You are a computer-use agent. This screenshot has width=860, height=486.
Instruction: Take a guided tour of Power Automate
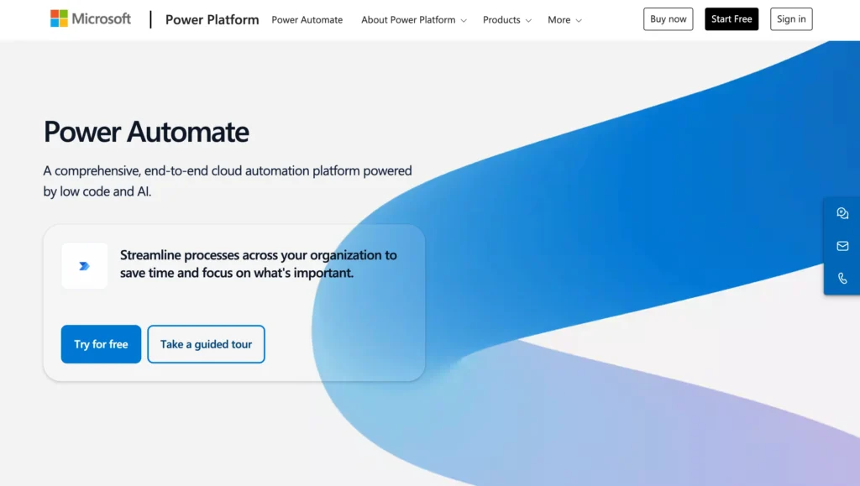[206, 344]
